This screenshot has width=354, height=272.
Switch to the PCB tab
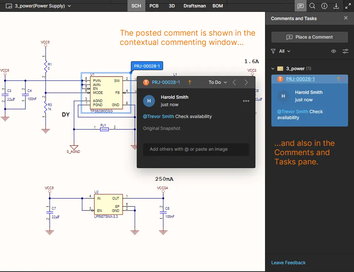tap(154, 6)
